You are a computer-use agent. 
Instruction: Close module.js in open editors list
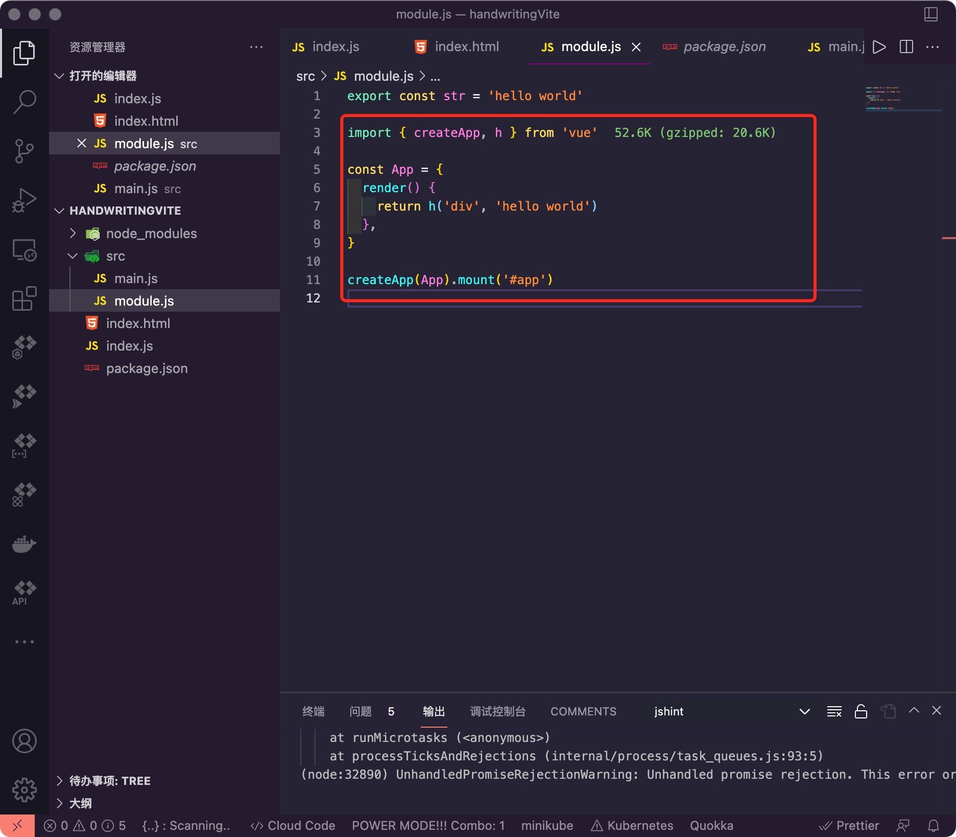click(82, 143)
